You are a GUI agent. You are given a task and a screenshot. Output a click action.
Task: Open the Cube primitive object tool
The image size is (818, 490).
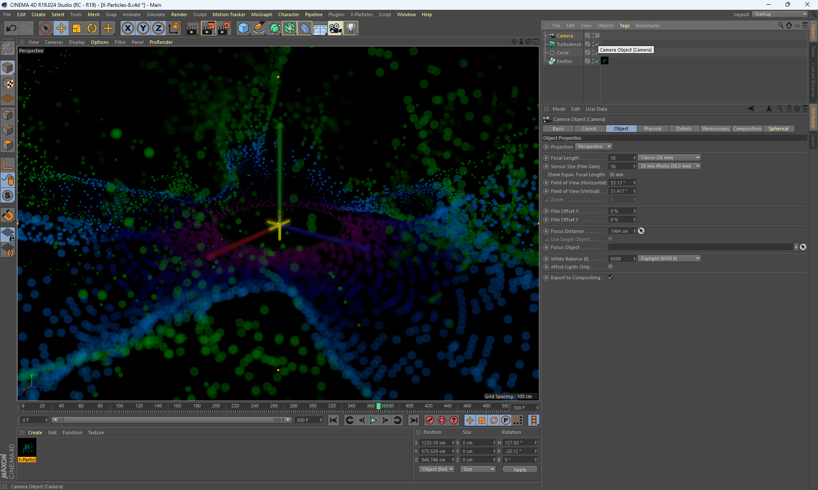click(x=243, y=28)
